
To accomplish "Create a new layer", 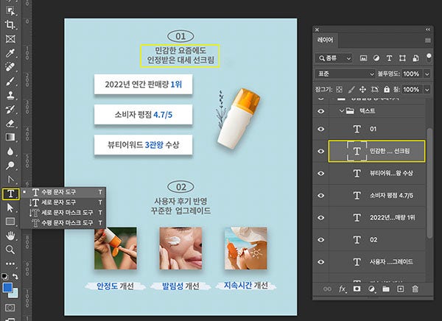I will [401, 289].
